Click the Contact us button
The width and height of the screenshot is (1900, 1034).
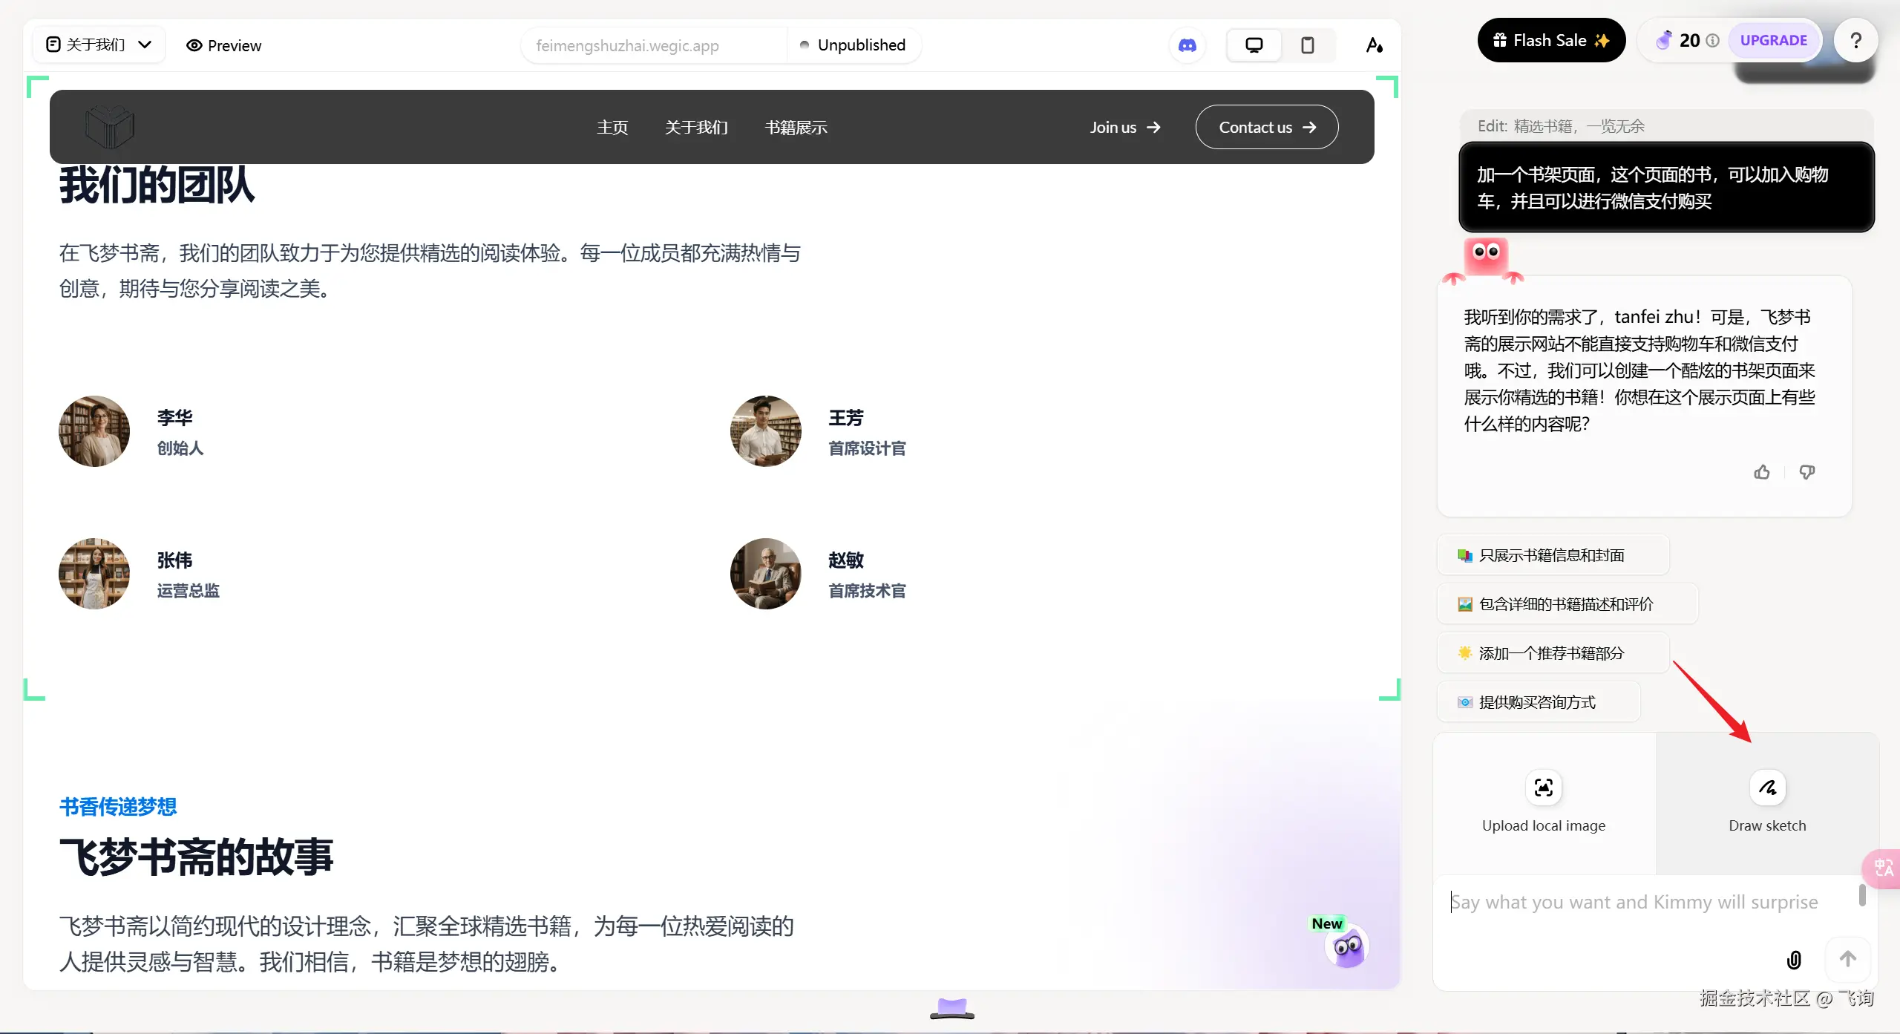1266,128
